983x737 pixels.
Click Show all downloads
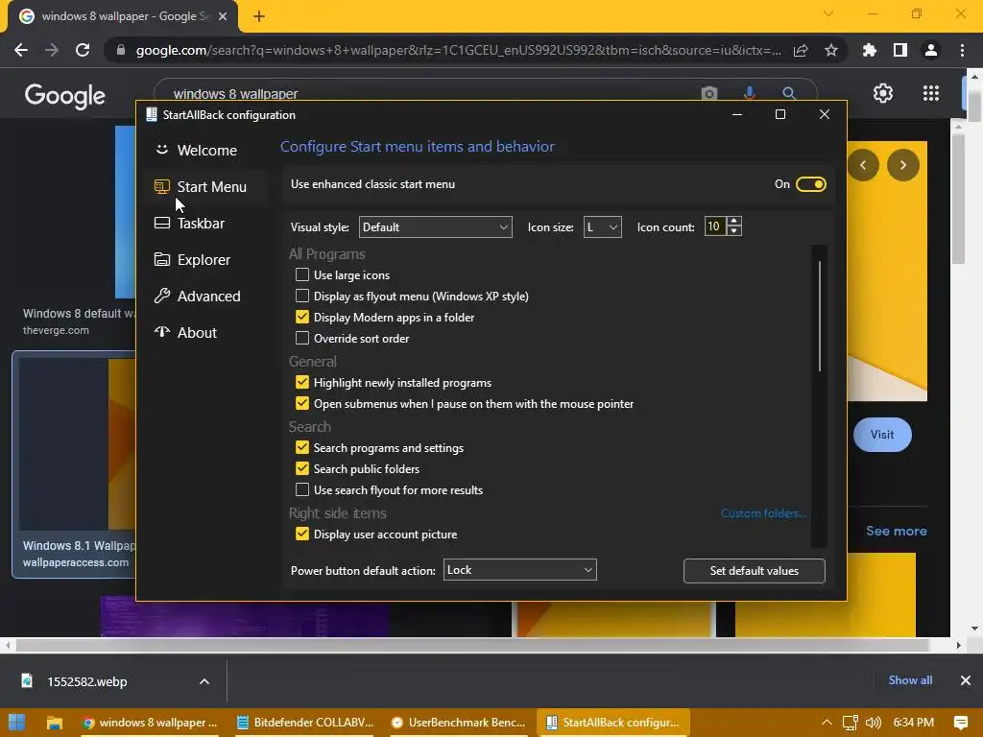(910, 680)
